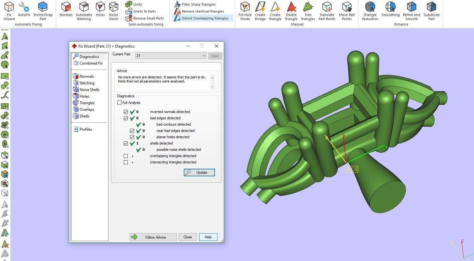Click the Advice message text
This screenshot has height=261, width=474.
point(162,79)
